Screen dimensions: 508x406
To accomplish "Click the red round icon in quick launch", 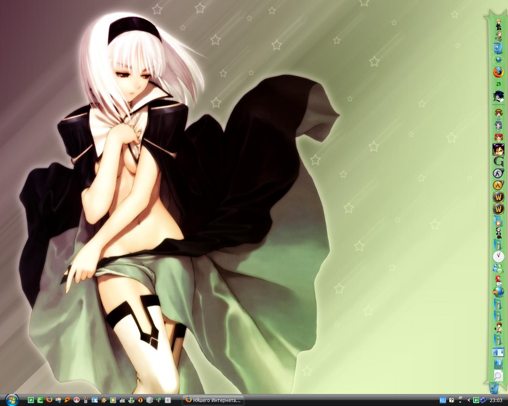I will click(x=77, y=400).
